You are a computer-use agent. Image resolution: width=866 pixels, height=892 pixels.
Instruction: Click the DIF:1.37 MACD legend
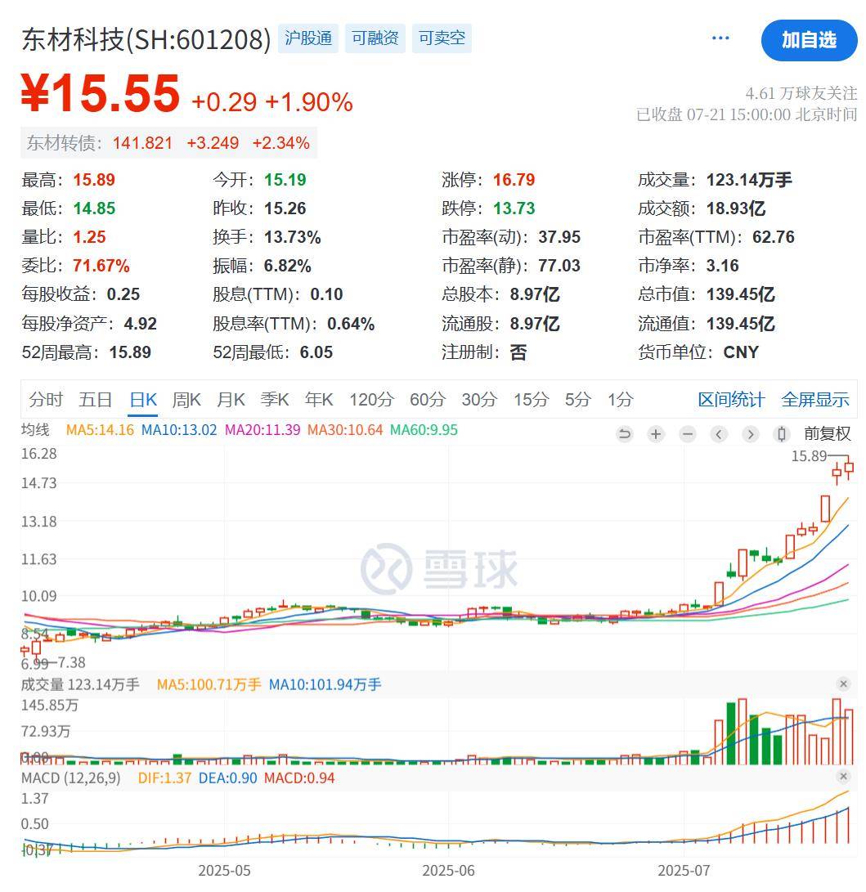(164, 778)
